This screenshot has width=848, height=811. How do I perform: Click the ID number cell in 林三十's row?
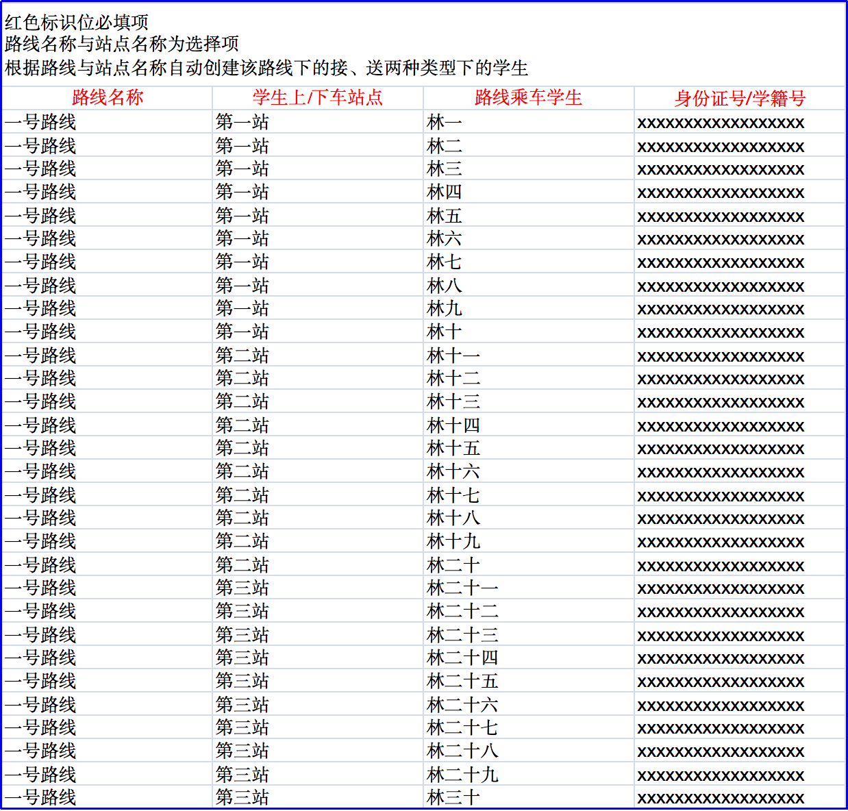pos(740,797)
